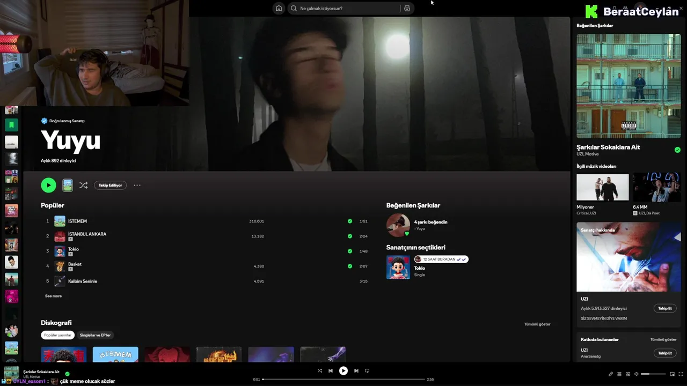Open the Sanatçı hakkında UZI card image
Screen dimensions: 687x386
pos(628,257)
